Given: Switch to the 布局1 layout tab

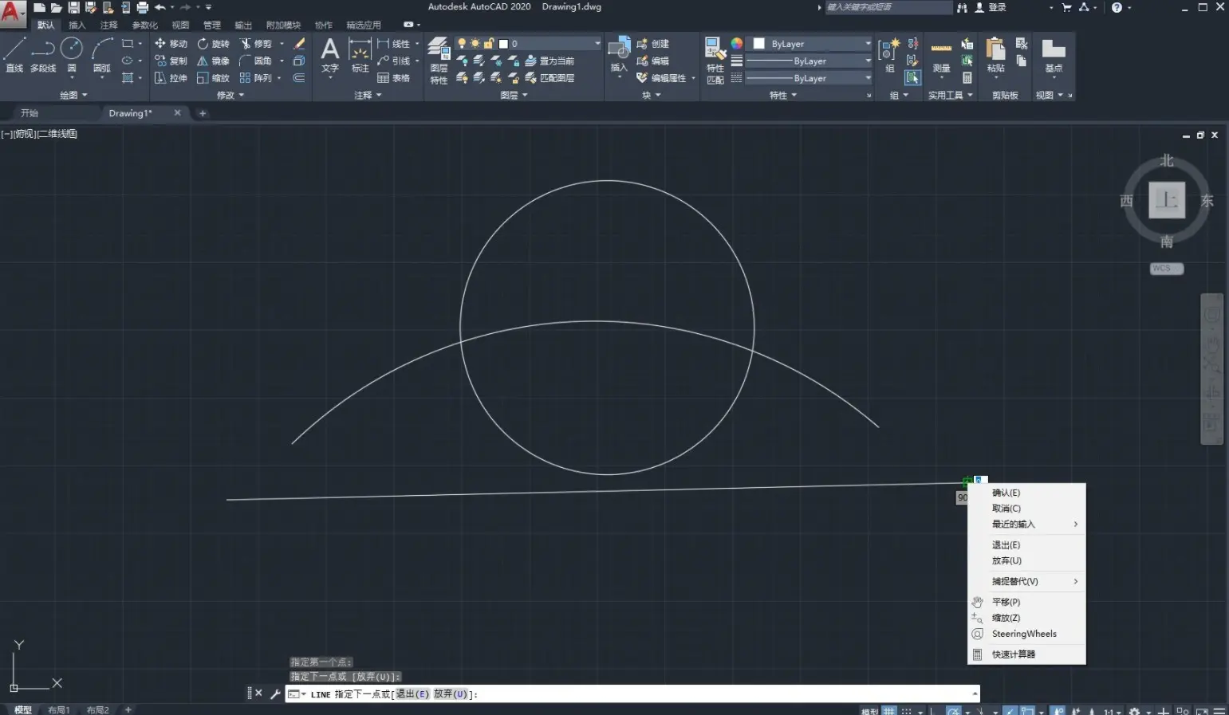Looking at the screenshot, I should coord(59,709).
